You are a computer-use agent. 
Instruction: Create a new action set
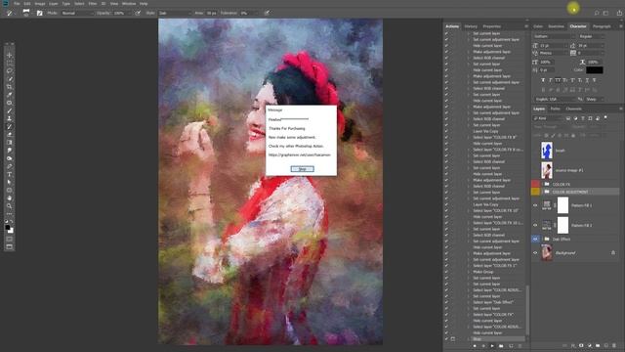point(501,346)
